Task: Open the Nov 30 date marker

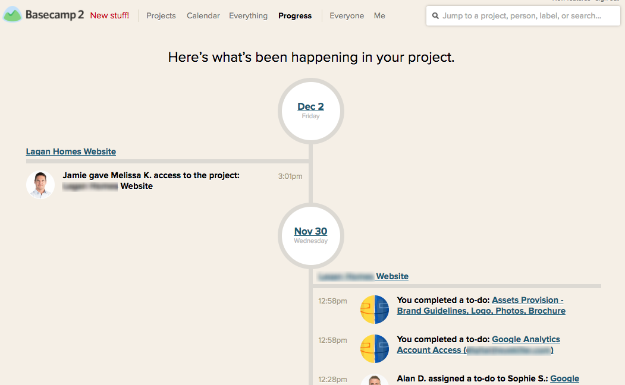Action: (x=310, y=231)
